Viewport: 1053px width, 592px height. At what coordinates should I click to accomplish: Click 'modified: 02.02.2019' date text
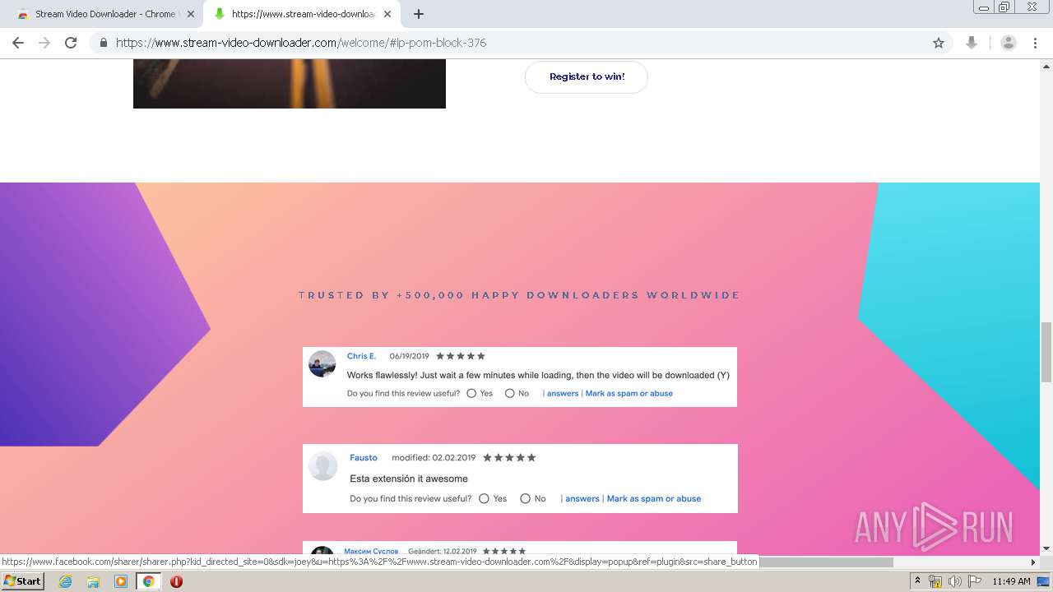coord(434,458)
